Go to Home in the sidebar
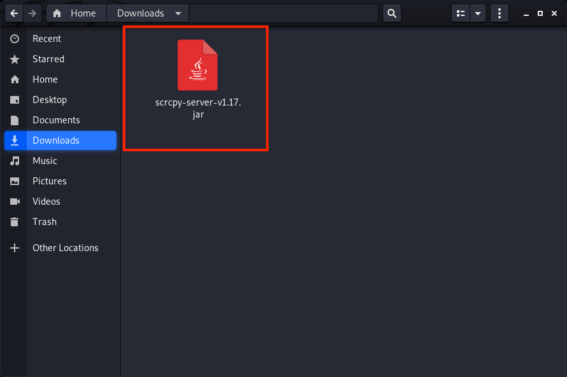Screen dimensions: 567x377 click(x=60, y=79)
